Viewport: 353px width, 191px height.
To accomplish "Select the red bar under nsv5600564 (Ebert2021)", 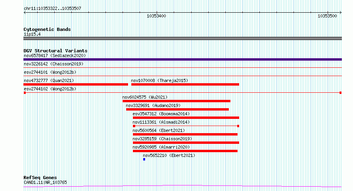I will click(x=185, y=134).
